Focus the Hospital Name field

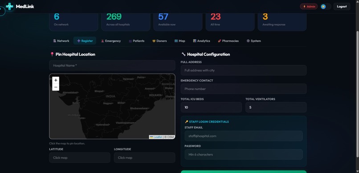click(x=112, y=65)
